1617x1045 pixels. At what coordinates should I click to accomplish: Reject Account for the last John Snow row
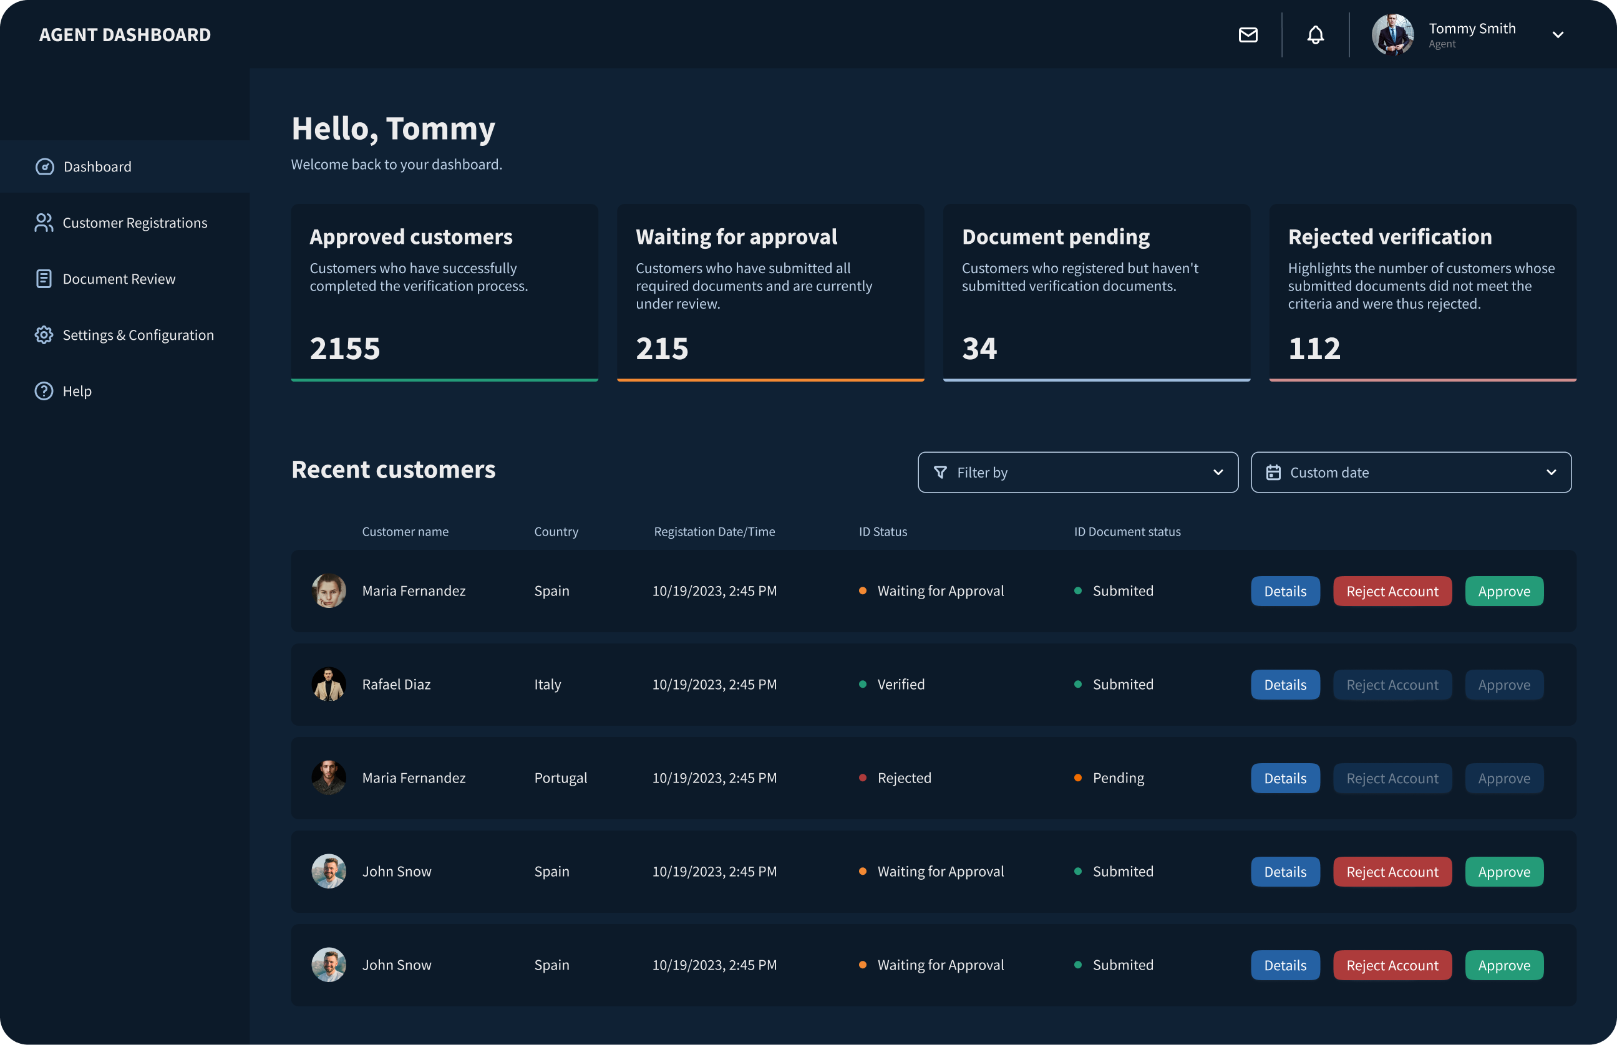(x=1392, y=965)
